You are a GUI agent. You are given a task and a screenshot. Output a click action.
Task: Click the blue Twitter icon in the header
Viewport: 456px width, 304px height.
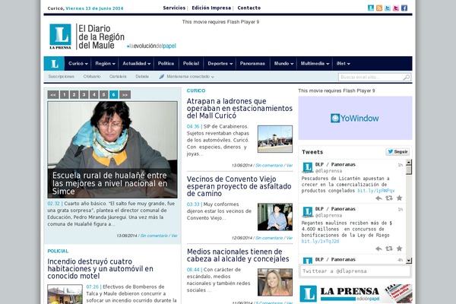pos(388,8)
